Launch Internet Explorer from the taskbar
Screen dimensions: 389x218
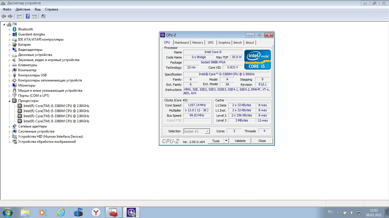(x=61, y=212)
